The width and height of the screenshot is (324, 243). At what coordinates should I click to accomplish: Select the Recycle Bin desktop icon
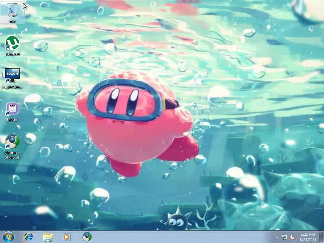click(x=12, y=12)
